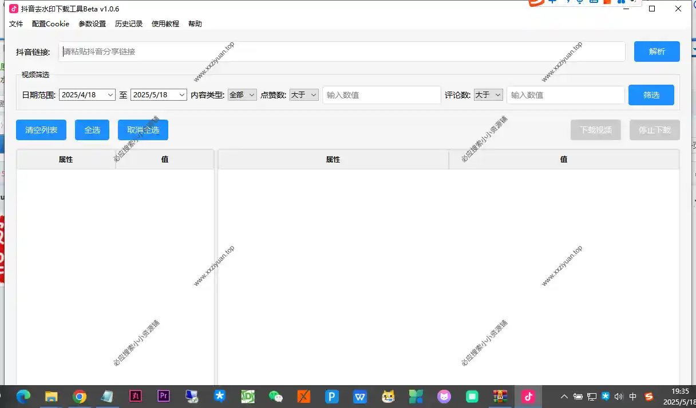Launch Google Chrome from the taskbar
The height and width of the screenshot is (408, 696).
tap(80, 396)
